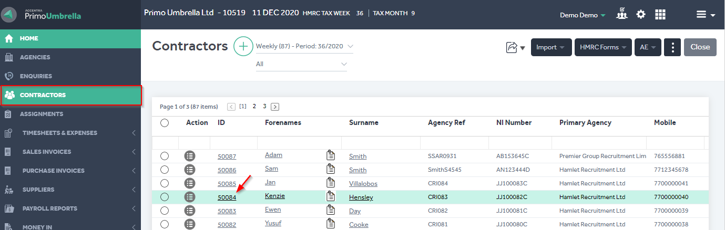
Task: Click the Assignments clipboard icon
Action: pyautogui.click(x=8, y=114)
